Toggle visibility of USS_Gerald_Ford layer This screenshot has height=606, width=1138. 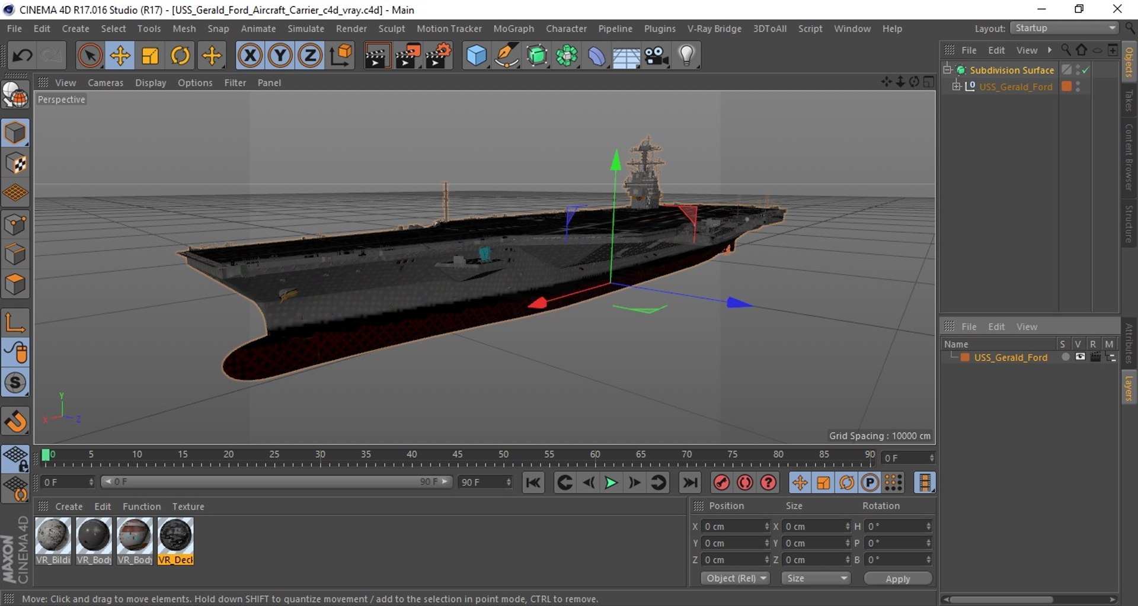click(x=1081, y=357)
